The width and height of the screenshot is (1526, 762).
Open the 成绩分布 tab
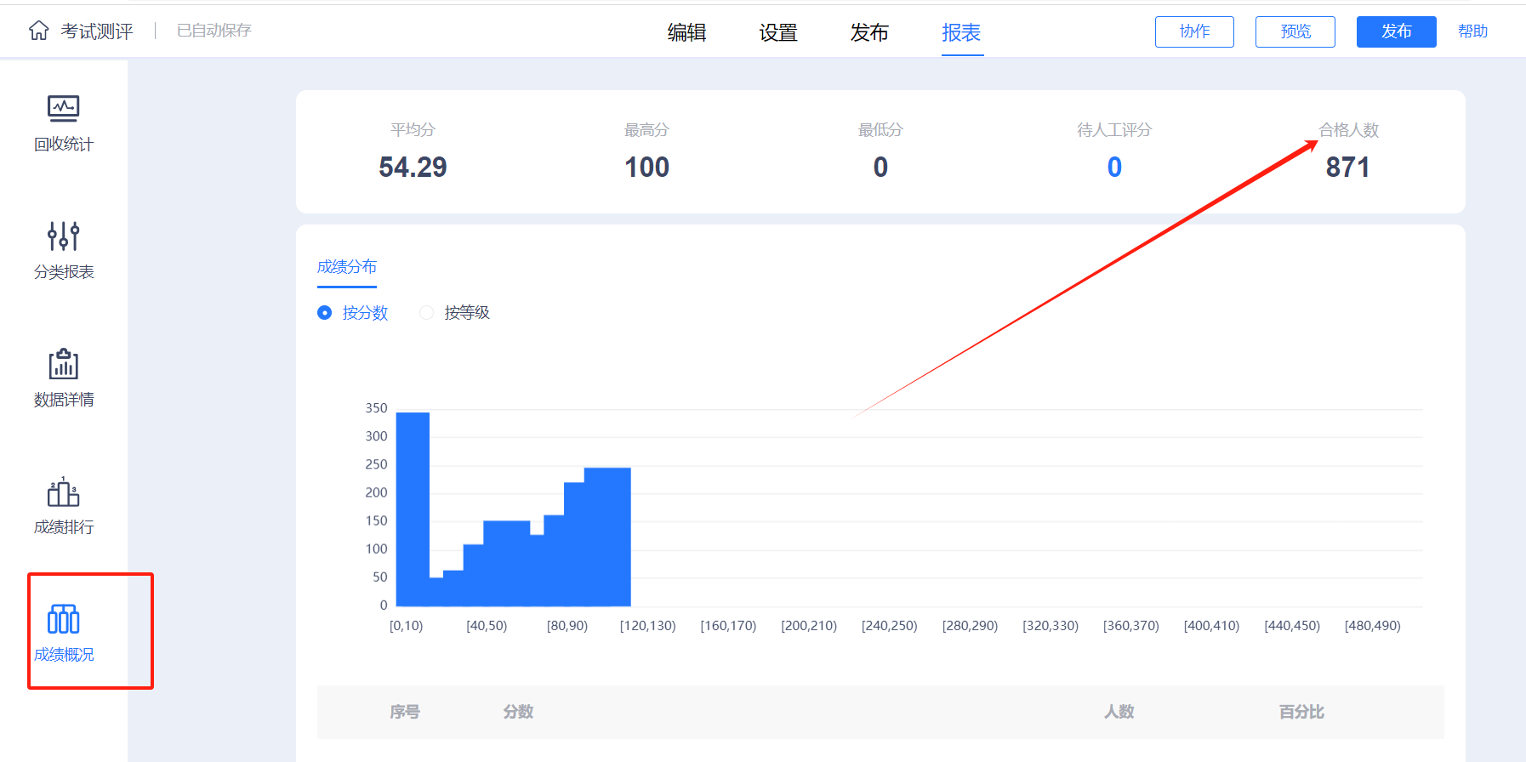pyautogui.click(x=347, y=267)
